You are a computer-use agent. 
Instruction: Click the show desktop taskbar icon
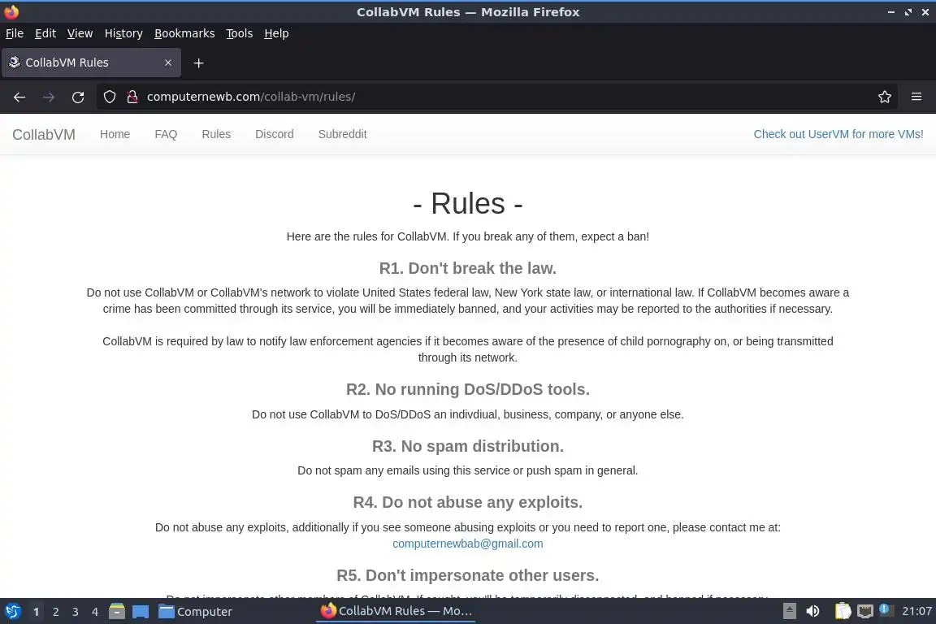(x=141, y=612)
